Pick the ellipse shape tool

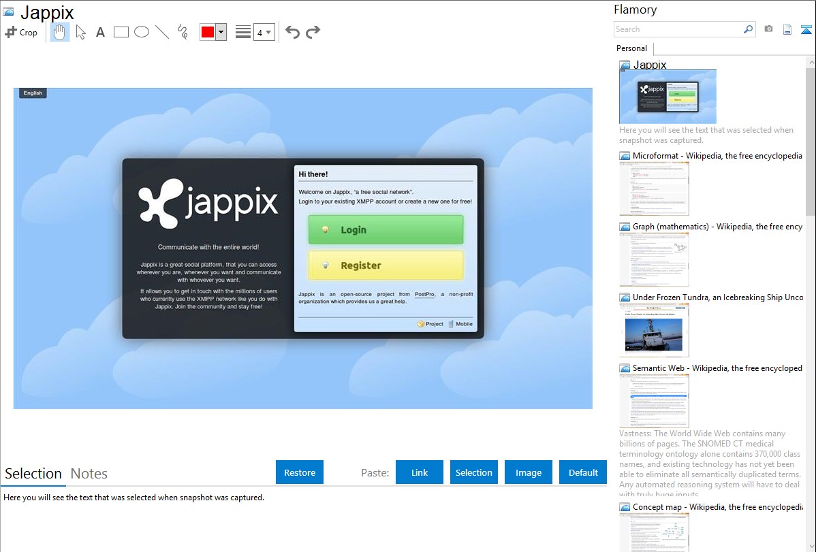[x=142, y=32]
